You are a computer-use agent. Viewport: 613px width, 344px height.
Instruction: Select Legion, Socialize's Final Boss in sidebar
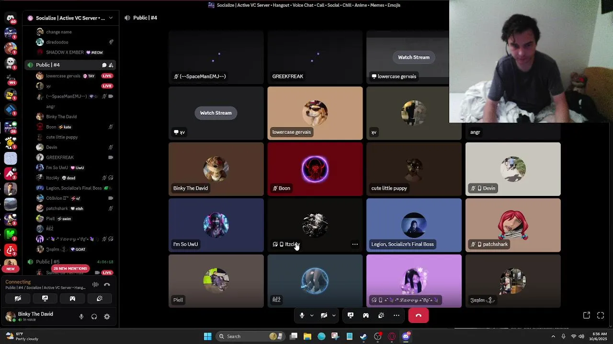point(75,188)
